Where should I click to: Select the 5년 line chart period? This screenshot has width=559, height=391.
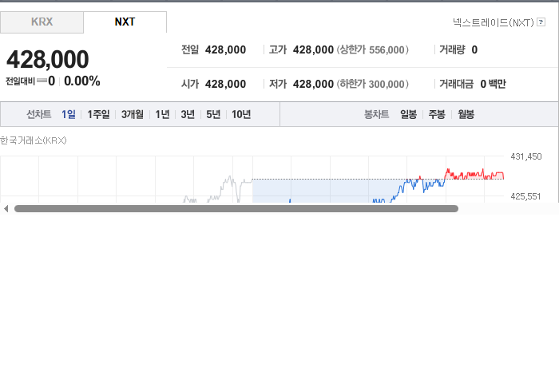(x=213, y=114)
